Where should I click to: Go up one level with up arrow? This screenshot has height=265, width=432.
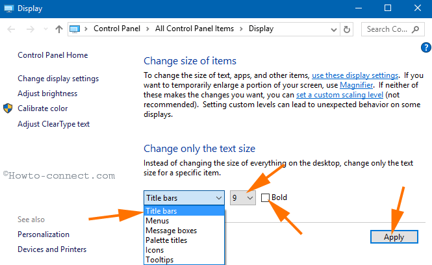(58, 29)
